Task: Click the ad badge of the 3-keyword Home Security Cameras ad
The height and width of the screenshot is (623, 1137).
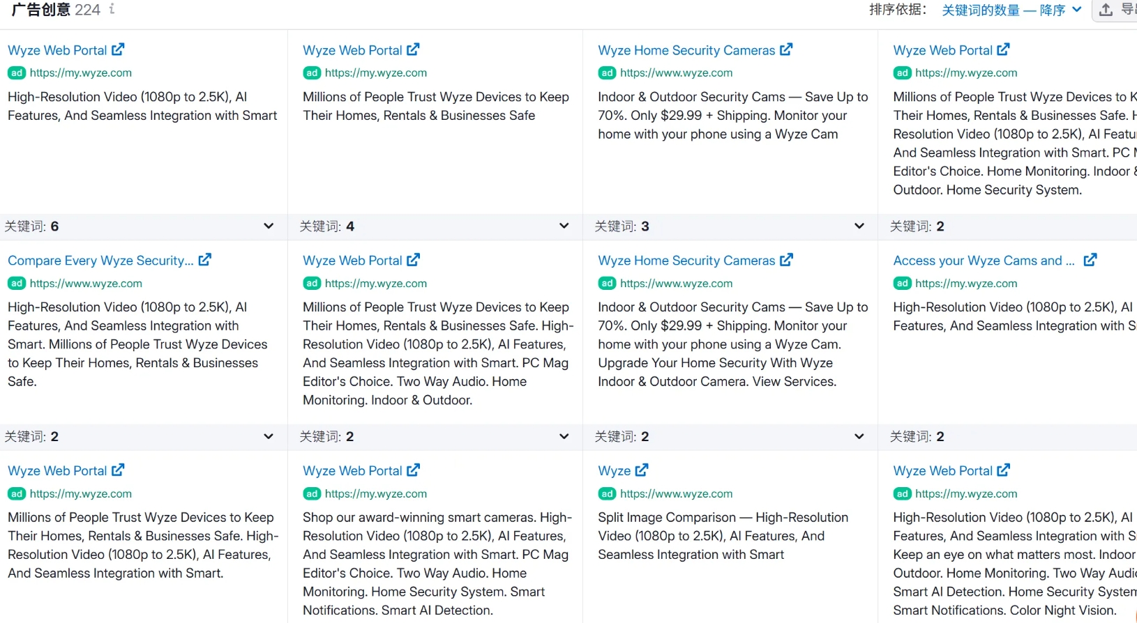Action: 608,73
